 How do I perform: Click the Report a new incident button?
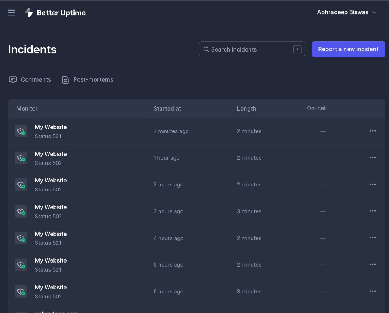tap(348, 49)
